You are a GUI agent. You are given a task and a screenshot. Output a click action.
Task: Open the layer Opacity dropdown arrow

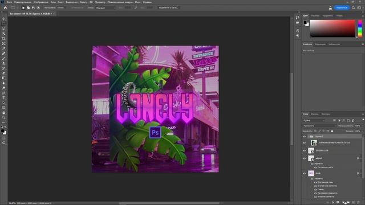tap(362, 126)
